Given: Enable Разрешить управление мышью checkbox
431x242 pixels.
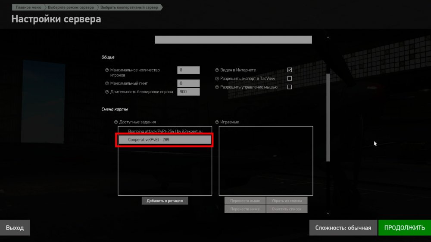Looking at the screenshot, I should pos(290,87).
